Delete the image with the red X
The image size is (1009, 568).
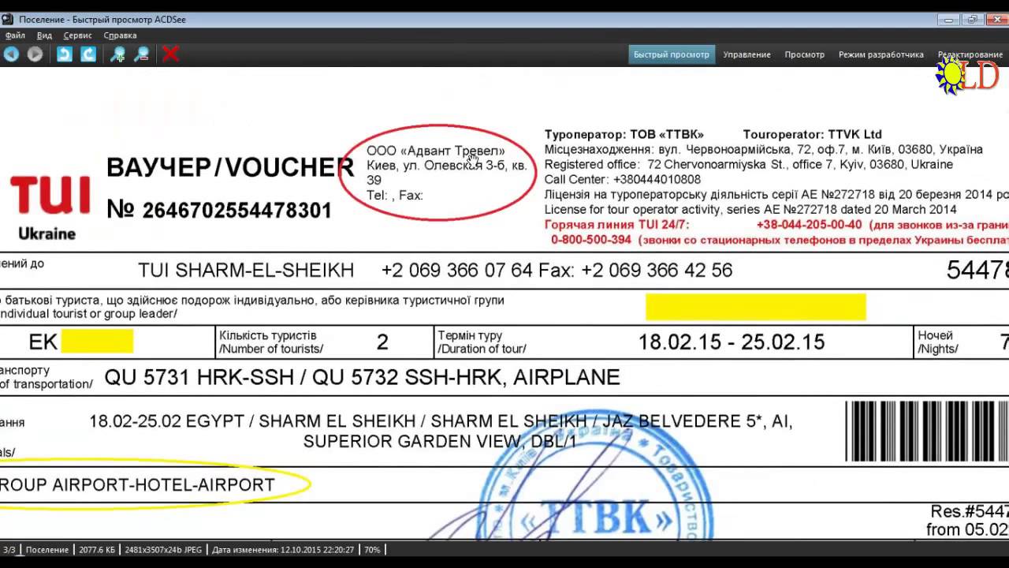tap(171, 54)
